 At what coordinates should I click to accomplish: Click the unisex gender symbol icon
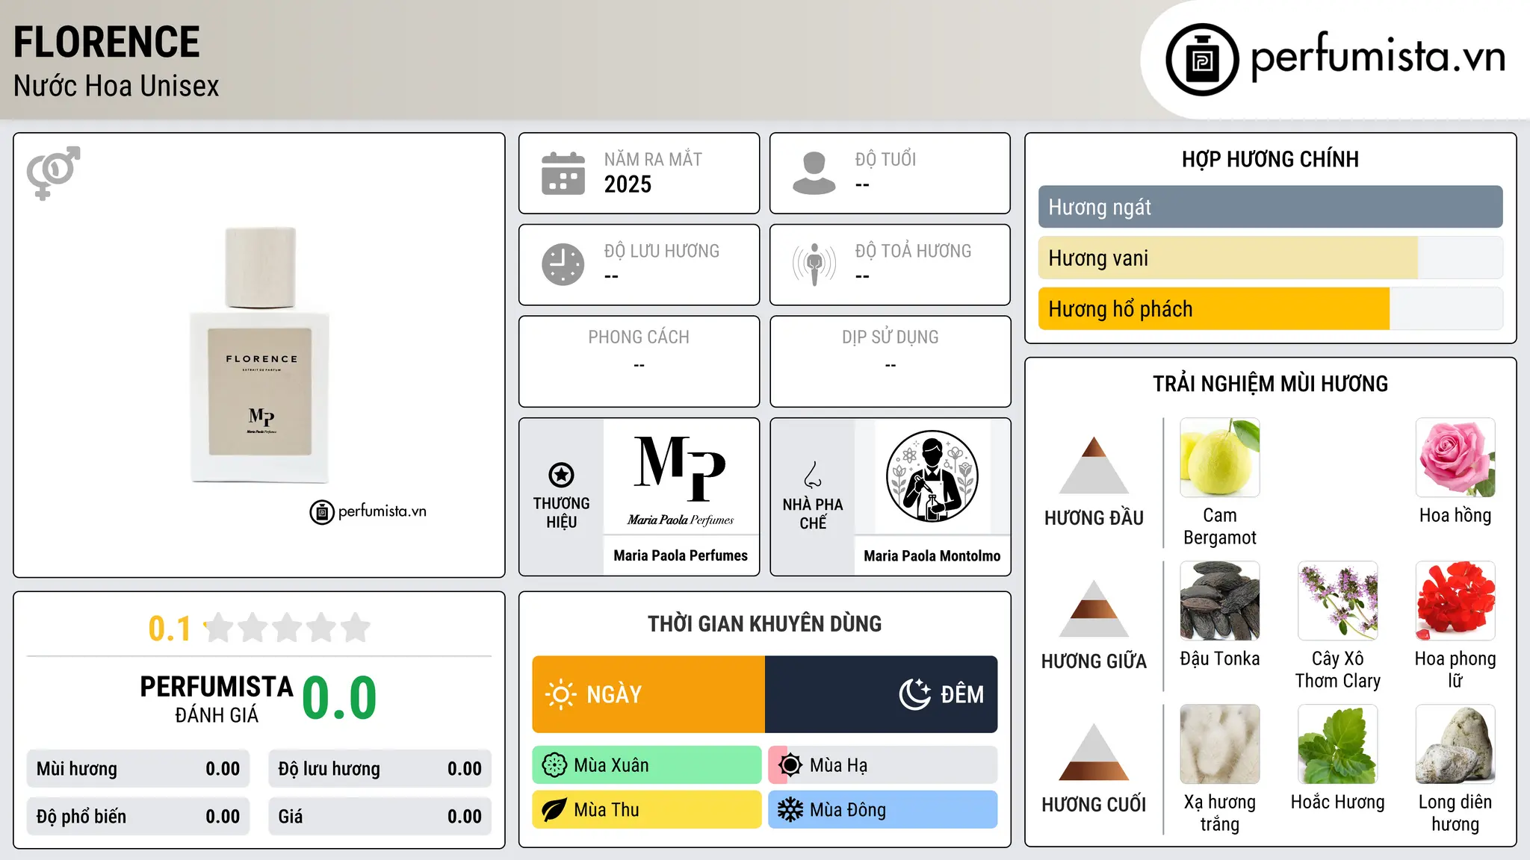click(53, 173)
